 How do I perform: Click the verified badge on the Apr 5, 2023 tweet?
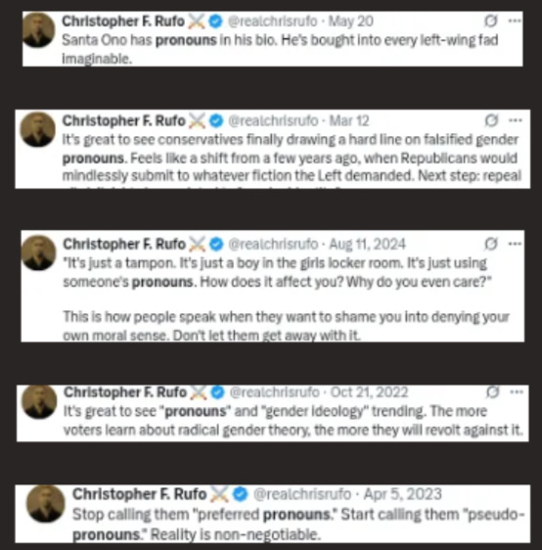[240, 494]
